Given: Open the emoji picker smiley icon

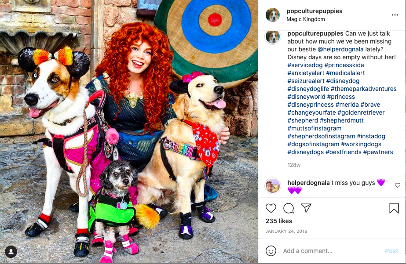Looking at the screenshot, I should (271, 251).
